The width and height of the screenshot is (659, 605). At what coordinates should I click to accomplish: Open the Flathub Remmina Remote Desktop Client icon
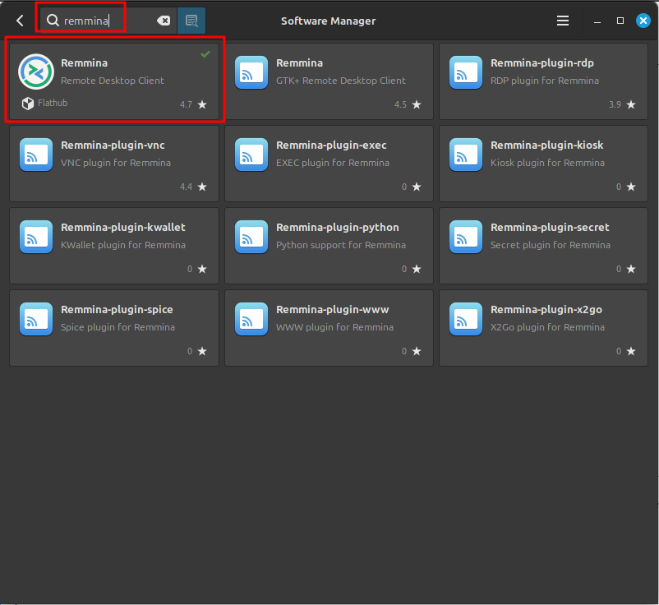click(x=36, y=72)
